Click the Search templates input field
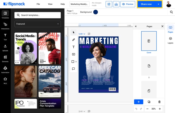This screenshot has height=113, width=175. (38, 15)
